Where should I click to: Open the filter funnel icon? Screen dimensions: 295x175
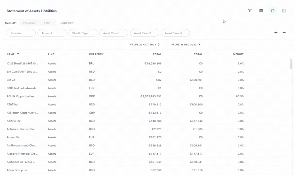coord(250,11)
